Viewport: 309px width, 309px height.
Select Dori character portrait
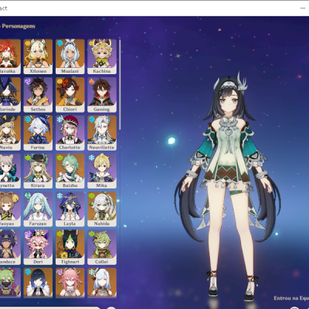coord(38,247)
